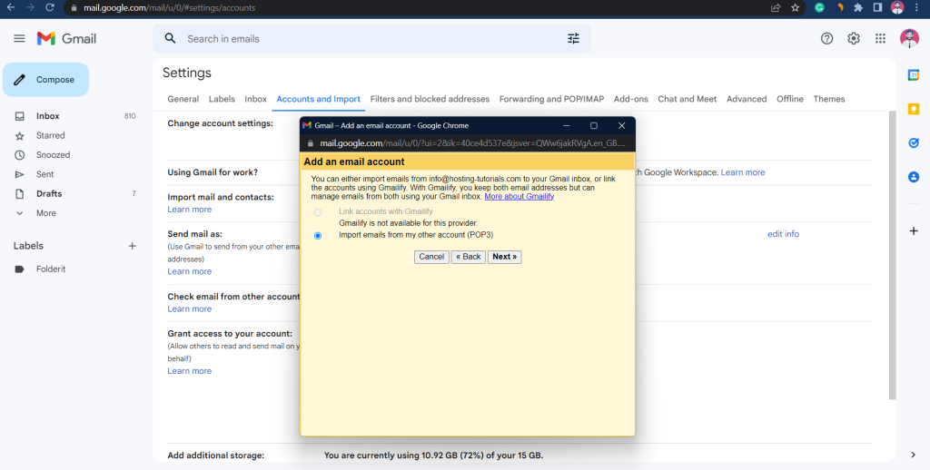Open Google Calendar in side panel
Image resolution: width=930 pixels, height=470 pixels.
[914, 74]
